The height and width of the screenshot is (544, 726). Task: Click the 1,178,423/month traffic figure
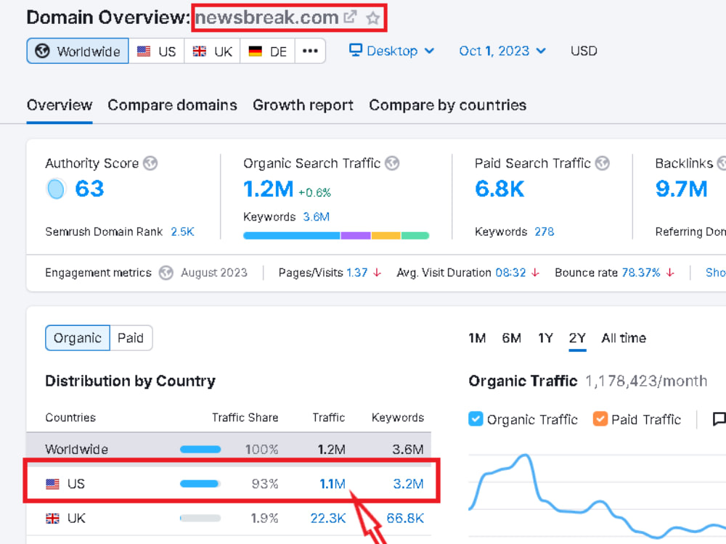646,382
